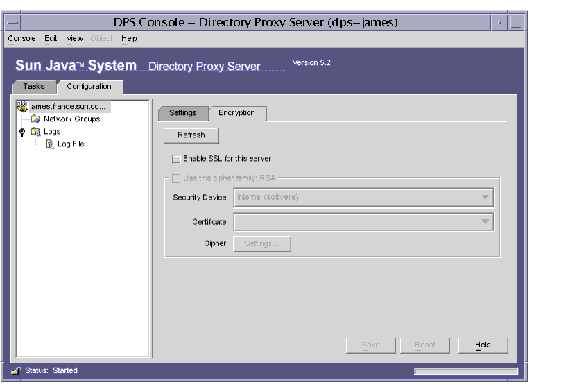Click the 'Status: Started' text
Viewport: 570px width, 389px height.
51,370
